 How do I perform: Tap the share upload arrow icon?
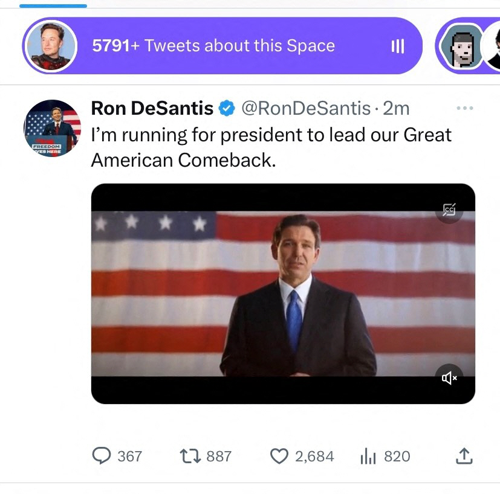click(464, 456)
